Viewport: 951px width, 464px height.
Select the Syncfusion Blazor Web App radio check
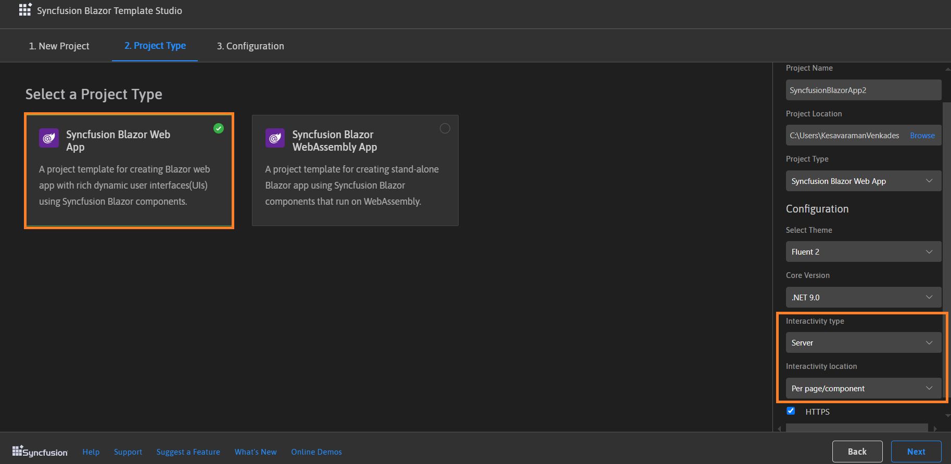pos(219,128)
